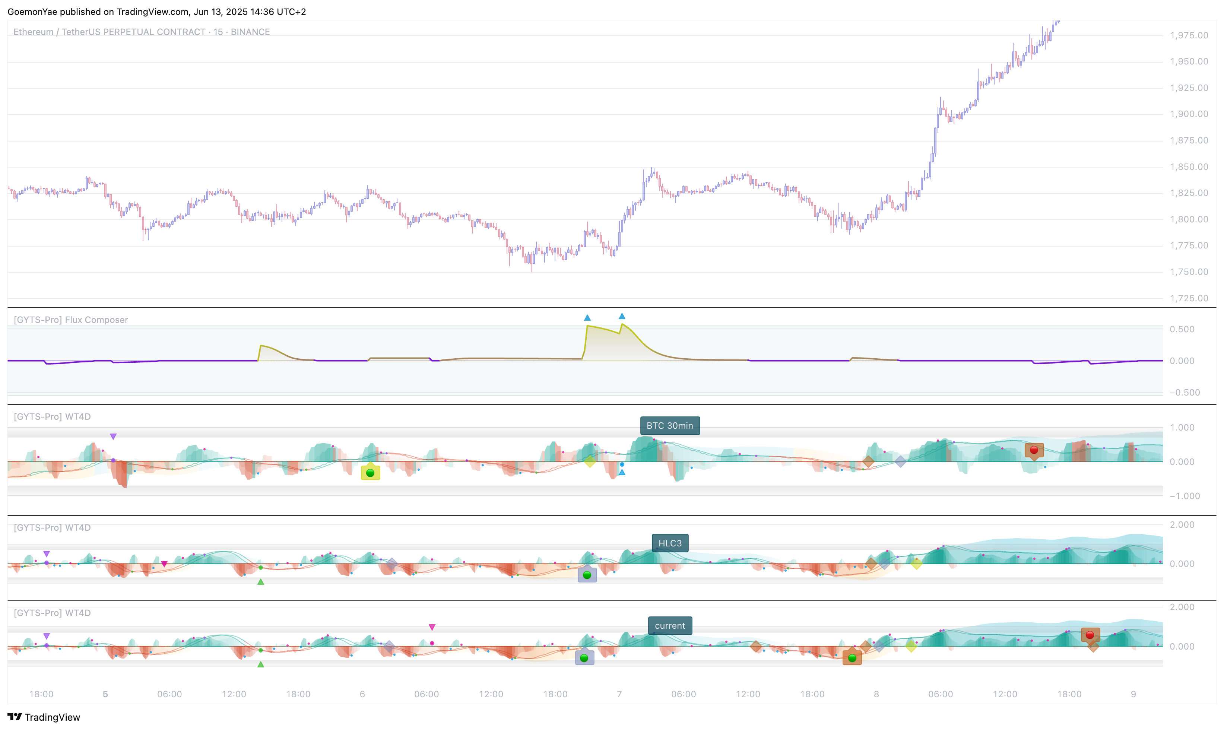The width and height of the screenshot is (1224, 730).
Task: Click the green dot on yellow marker in BTC 30min pane
Action: 371,473
